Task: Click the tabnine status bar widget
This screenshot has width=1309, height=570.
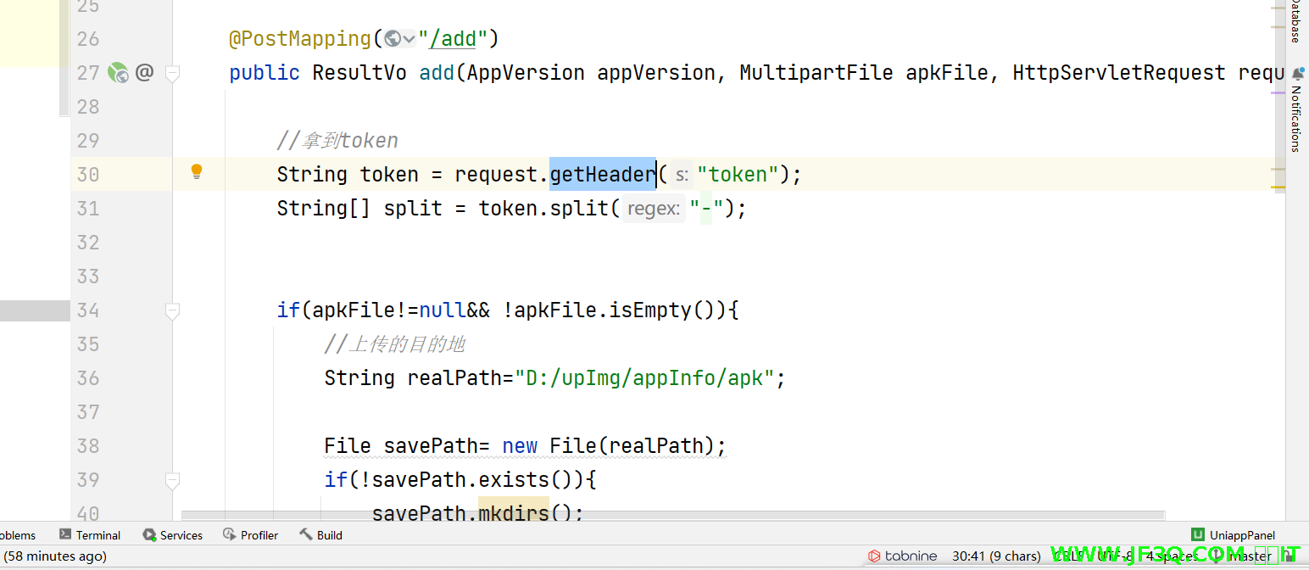Action: (903, 556)
